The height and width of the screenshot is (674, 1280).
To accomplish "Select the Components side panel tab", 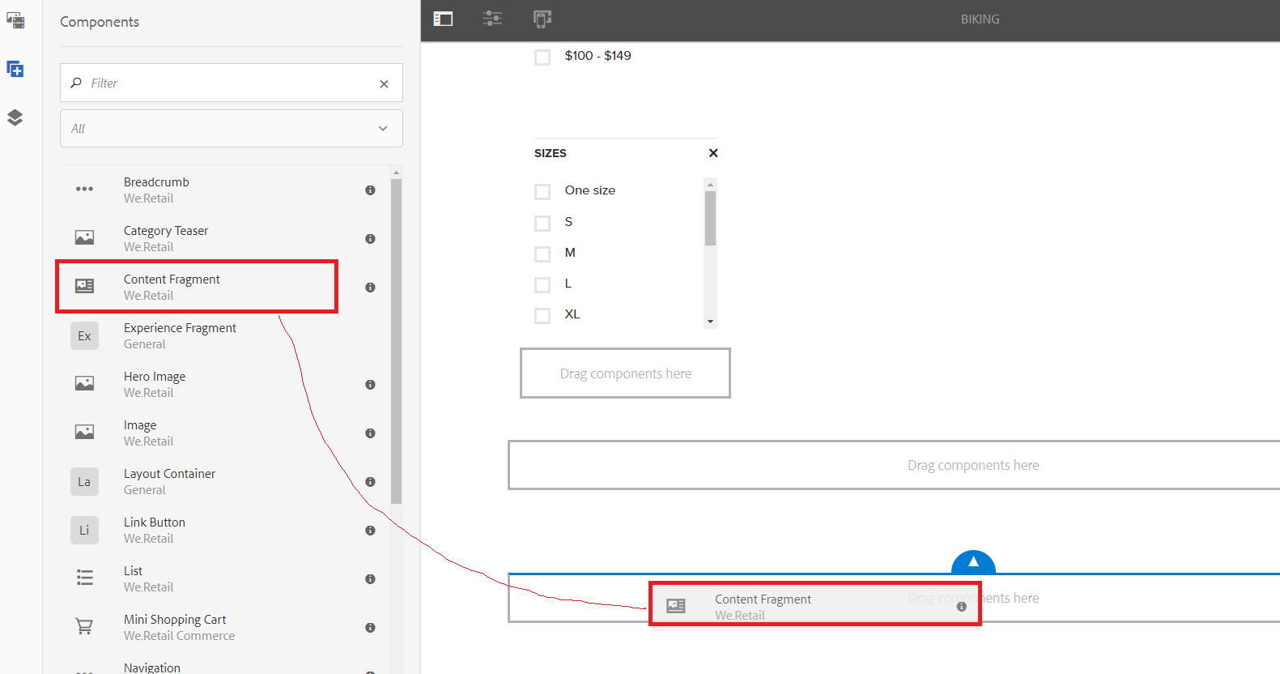I will pos(15,70).
